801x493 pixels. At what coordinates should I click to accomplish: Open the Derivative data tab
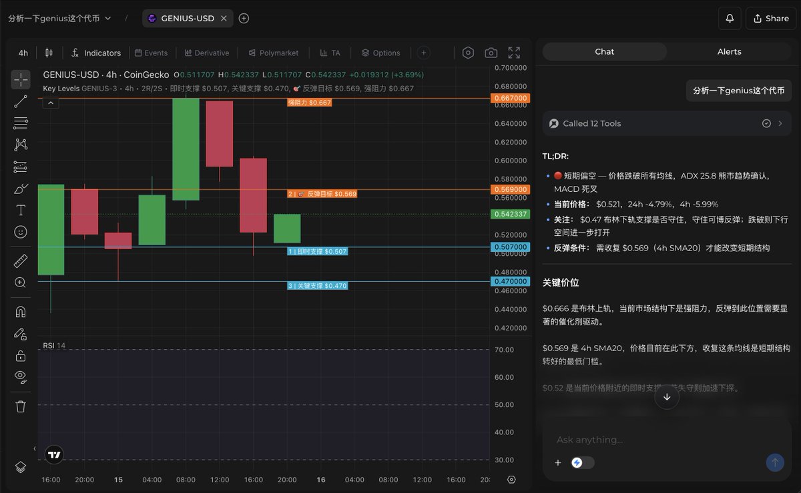tap(207, 53)
